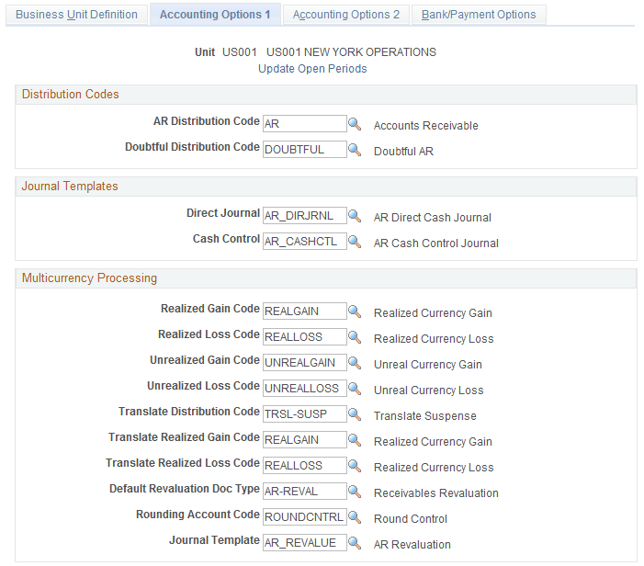Click the 'AR Direct Cash Journal' description
Screen dimensions: 644x566
tap(433, 217)
